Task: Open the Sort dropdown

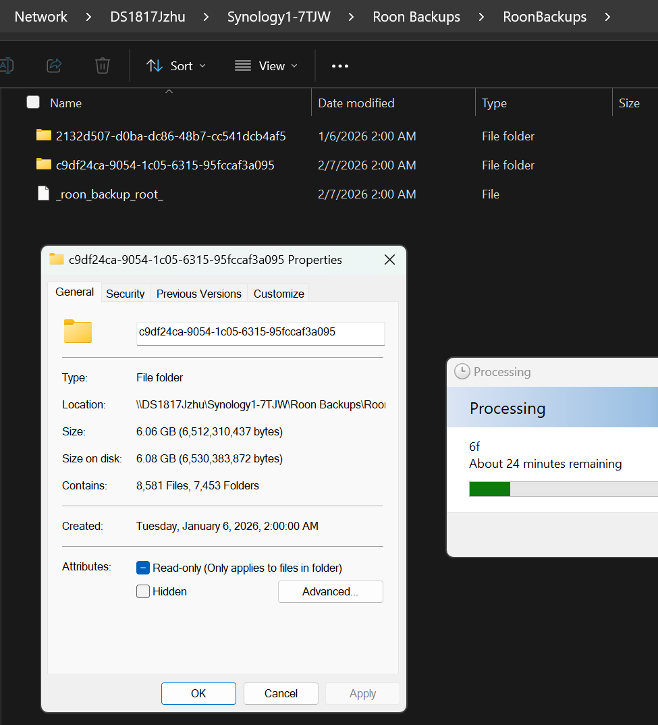Action: click(176, 66)
